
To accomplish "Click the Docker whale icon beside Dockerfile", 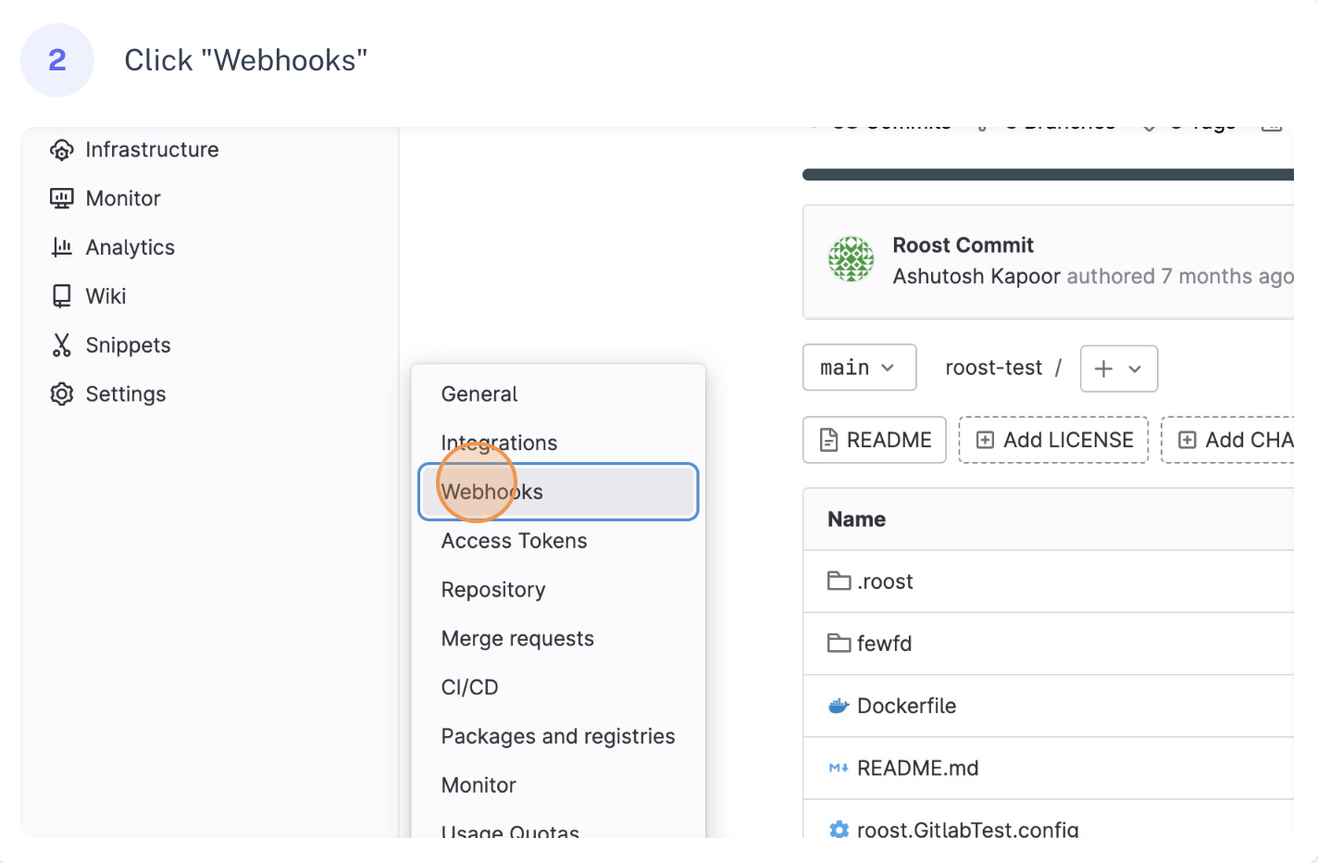I will point(838,706).
